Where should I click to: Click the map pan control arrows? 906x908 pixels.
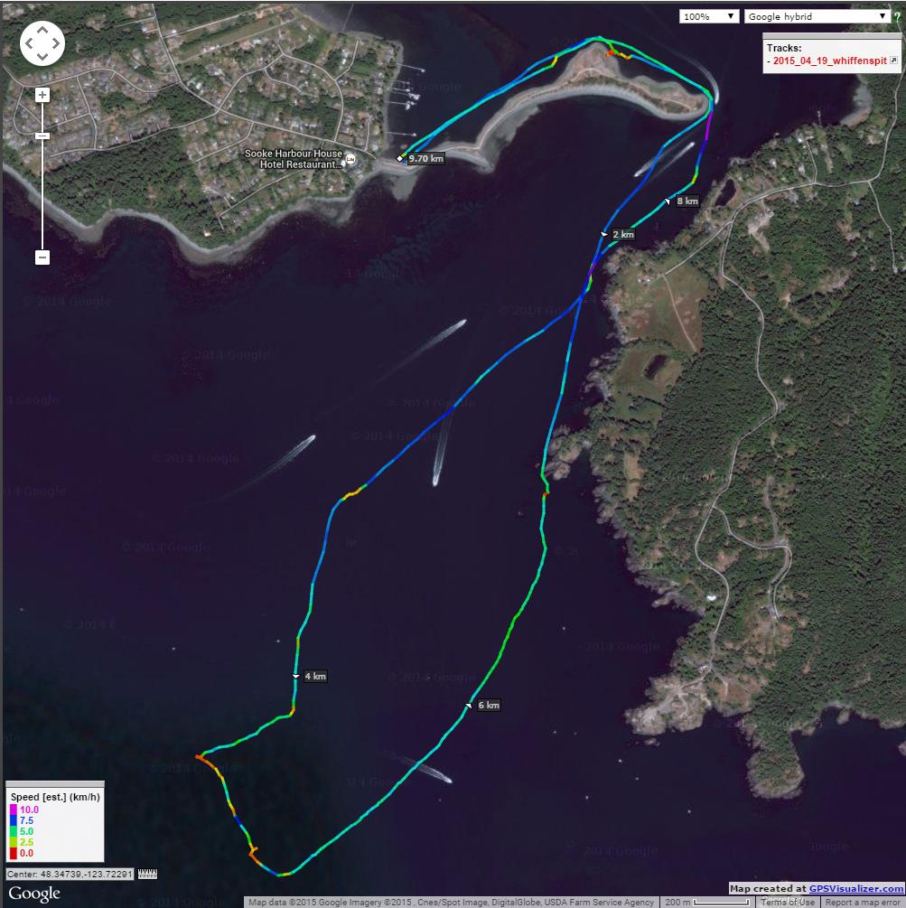(42, 43)
